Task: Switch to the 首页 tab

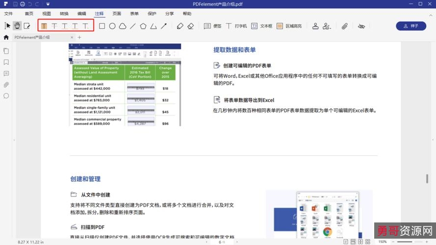Action: [x=29, y=14]
